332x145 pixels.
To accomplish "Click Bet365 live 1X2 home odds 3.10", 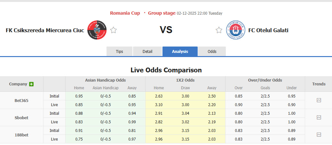I will coord(159,105).
